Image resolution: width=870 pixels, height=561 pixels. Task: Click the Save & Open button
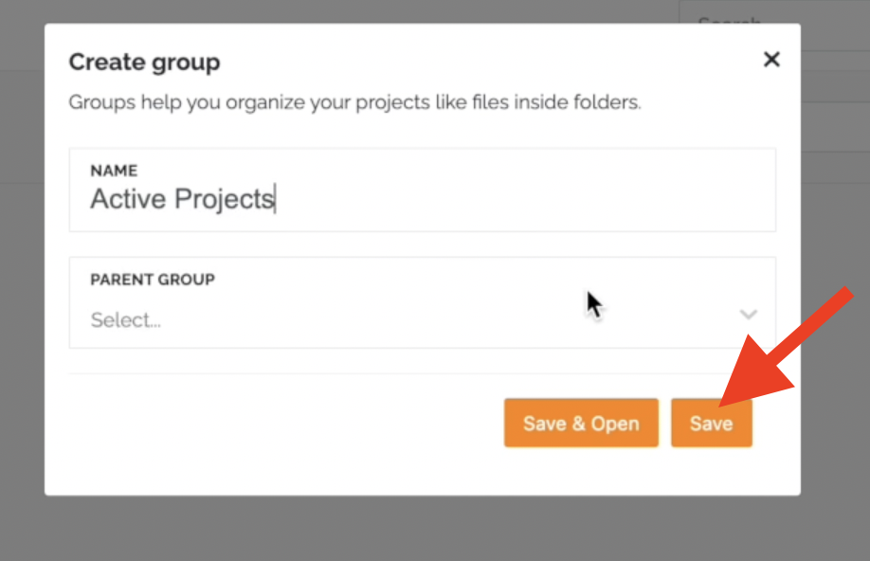click(x=581, y=423)
